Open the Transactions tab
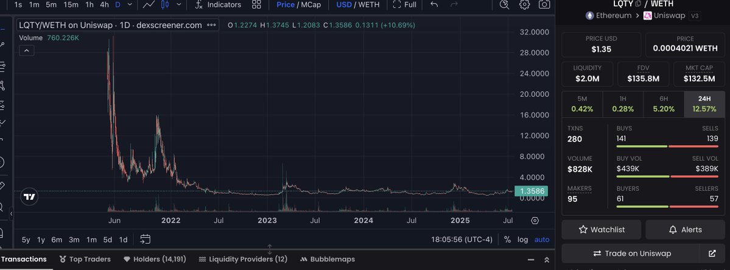Image resolution: width=730 pixels, height=270 pixels. click(x=24, y=259)
